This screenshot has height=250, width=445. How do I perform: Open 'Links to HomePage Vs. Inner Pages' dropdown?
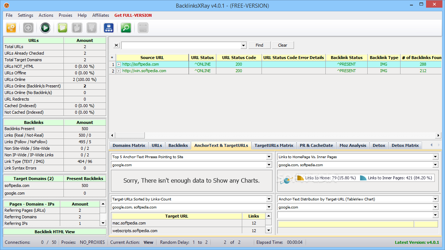[435, 157]
